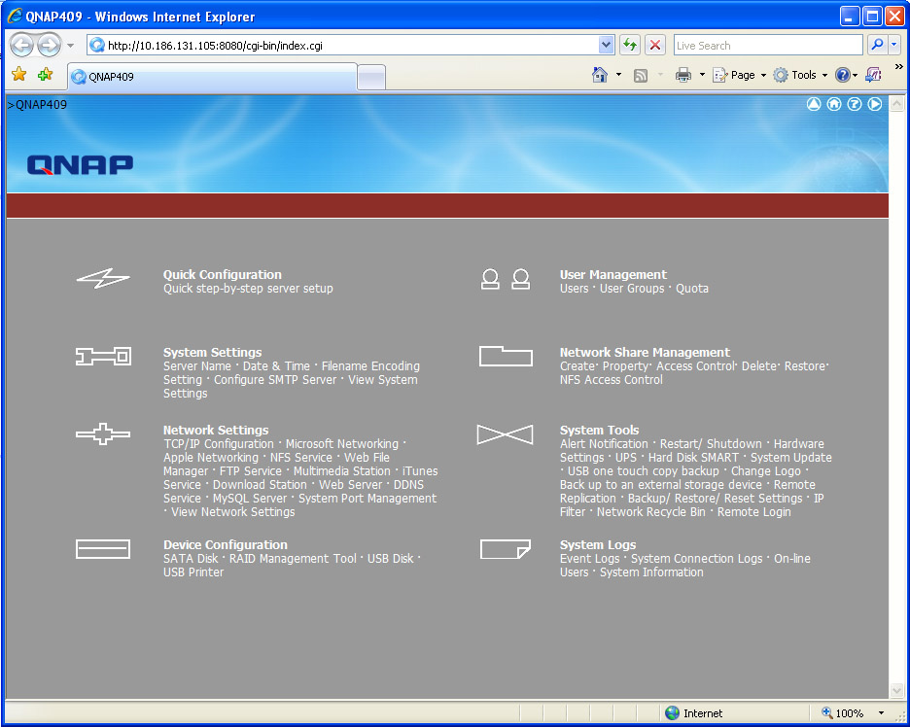
Task: Expand the toolbar overflow chevron
Action: (x=899, y=67)
